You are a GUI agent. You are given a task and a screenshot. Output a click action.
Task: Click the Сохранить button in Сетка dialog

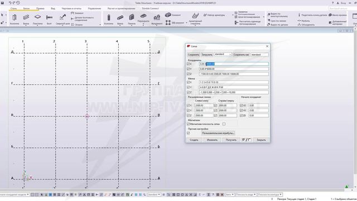click(194, 55)
